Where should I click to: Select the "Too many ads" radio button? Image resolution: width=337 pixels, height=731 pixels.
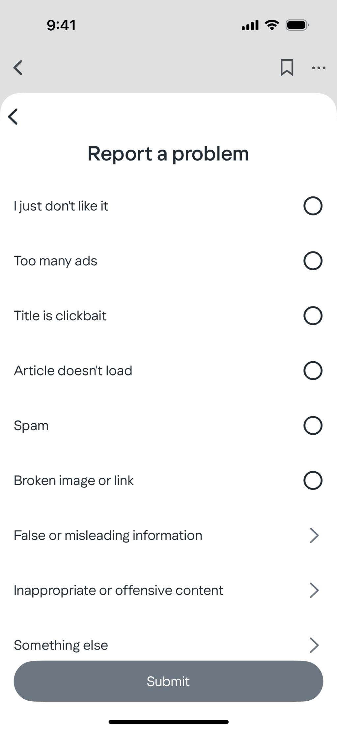click(x=313, y=261)
